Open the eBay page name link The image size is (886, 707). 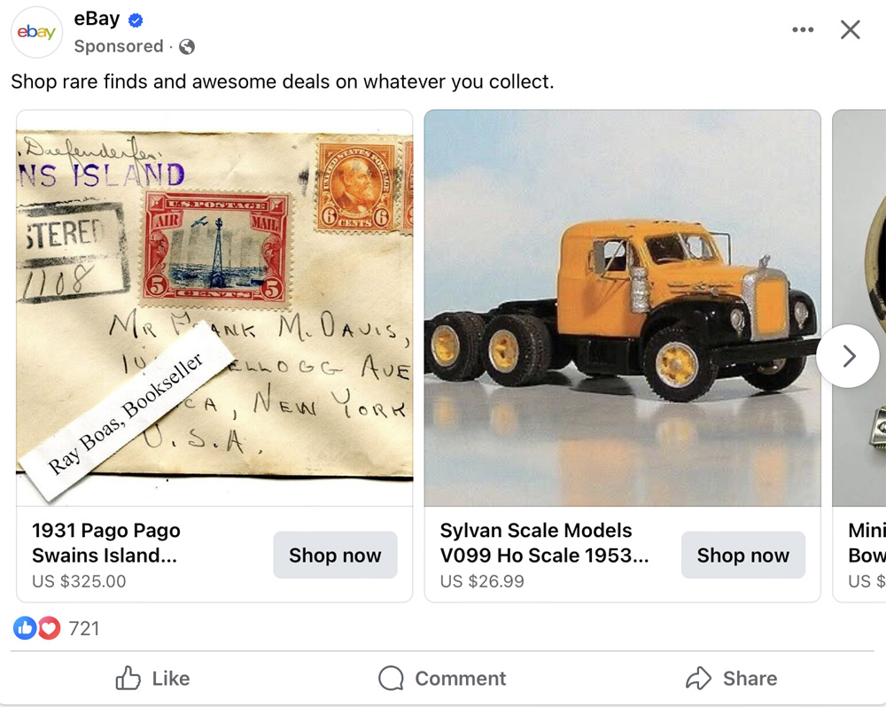97,19
